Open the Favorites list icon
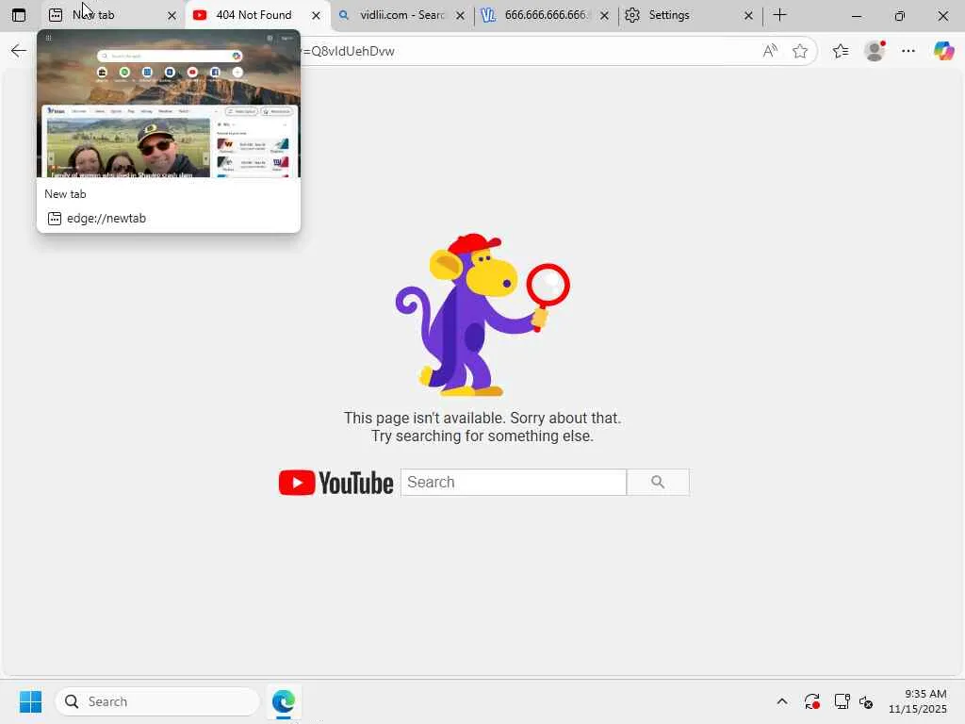Screen dimensions: 965x724 coord(841,51)
